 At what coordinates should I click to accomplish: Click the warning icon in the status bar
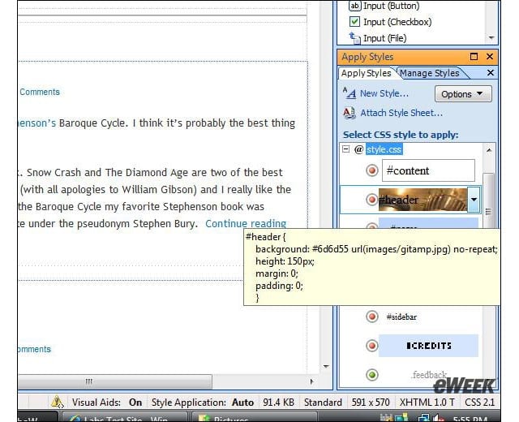click(58, 403)
